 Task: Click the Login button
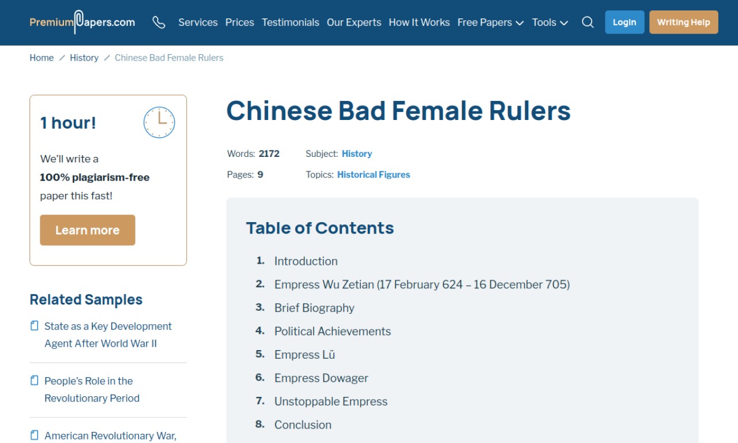(x=624, y=22)
